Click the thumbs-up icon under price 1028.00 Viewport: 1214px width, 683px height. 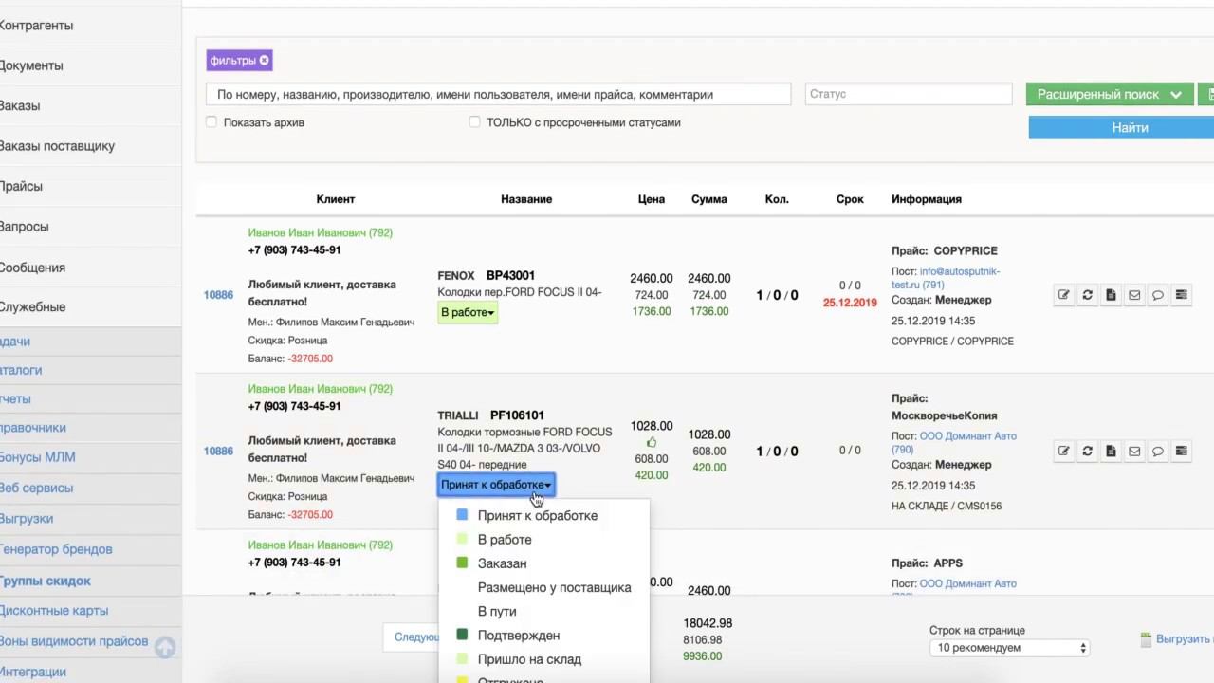tap(652, 442)
